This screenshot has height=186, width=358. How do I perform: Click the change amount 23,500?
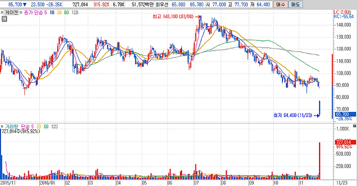point(38,4)
